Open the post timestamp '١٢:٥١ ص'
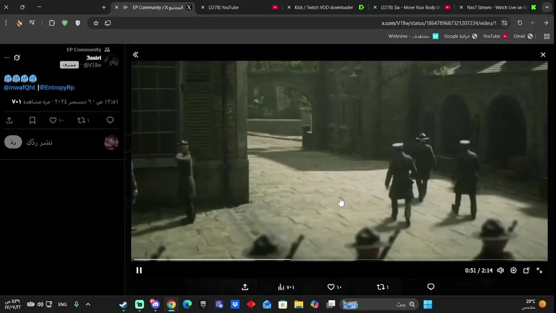This screenshot has width=556, height=313. pyautogui.click(x=108, y=102)
